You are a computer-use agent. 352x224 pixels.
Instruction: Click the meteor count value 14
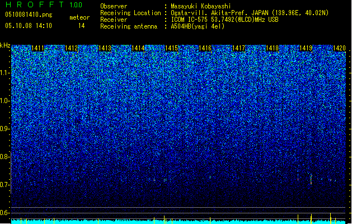click(82, 26)
